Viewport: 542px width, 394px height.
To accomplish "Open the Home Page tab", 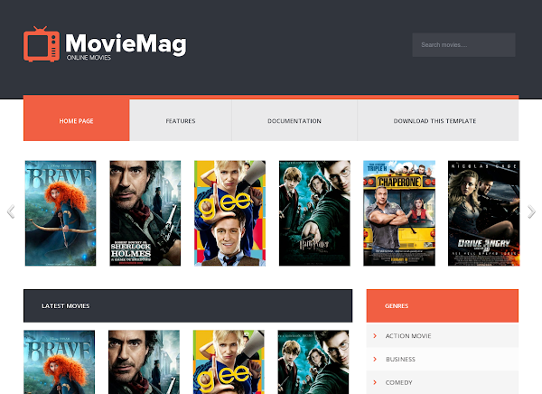I will coord(77,120).
